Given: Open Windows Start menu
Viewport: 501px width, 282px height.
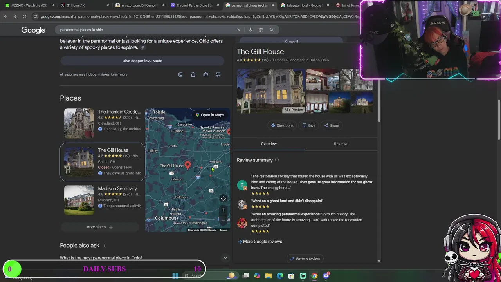Looking at the screenshot, I should click(x=175, y=276).
